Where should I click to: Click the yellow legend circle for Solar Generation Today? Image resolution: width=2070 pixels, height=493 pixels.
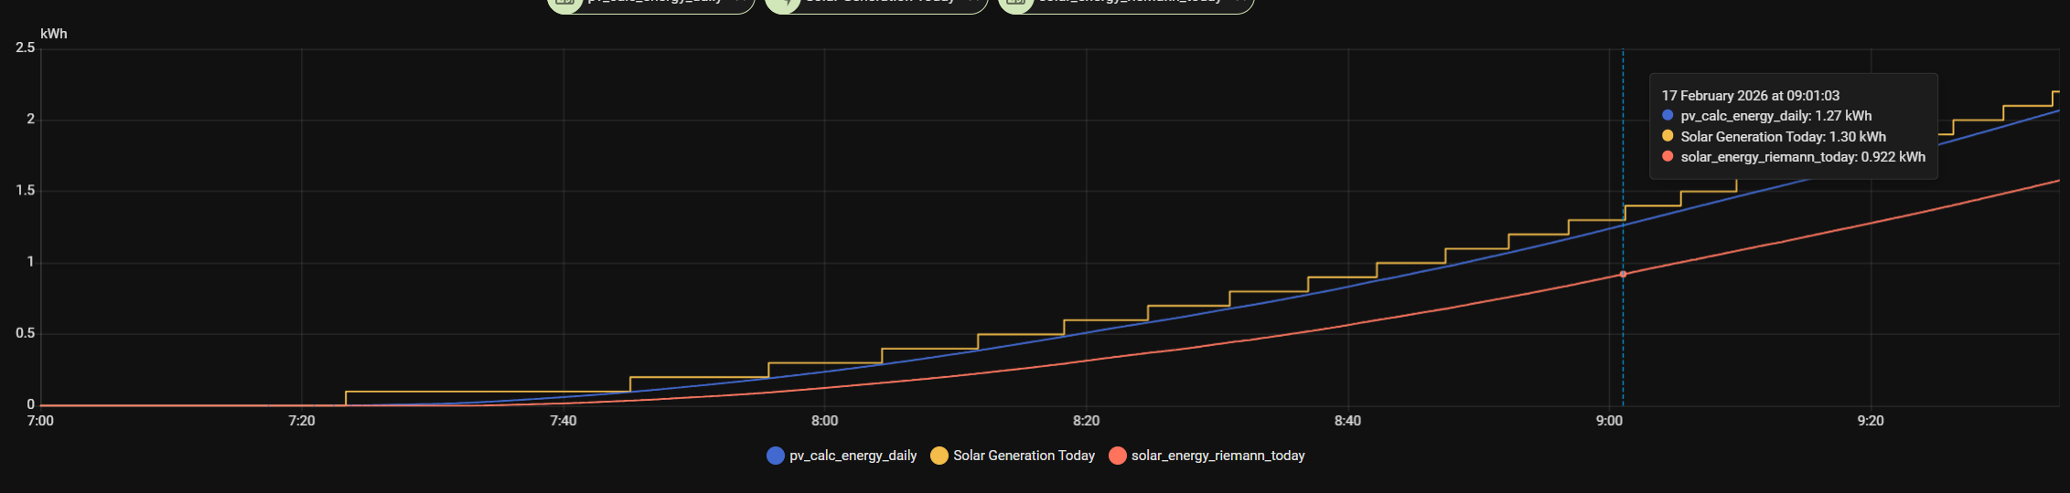click(939, 456)
